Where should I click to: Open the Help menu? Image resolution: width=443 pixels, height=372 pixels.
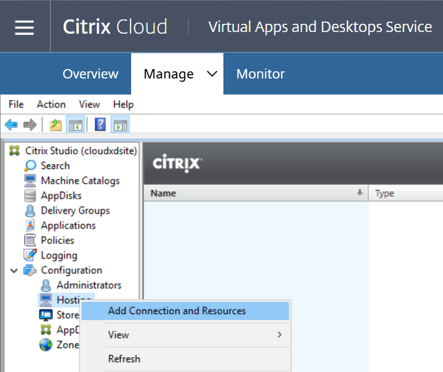[x=123, y=105]
